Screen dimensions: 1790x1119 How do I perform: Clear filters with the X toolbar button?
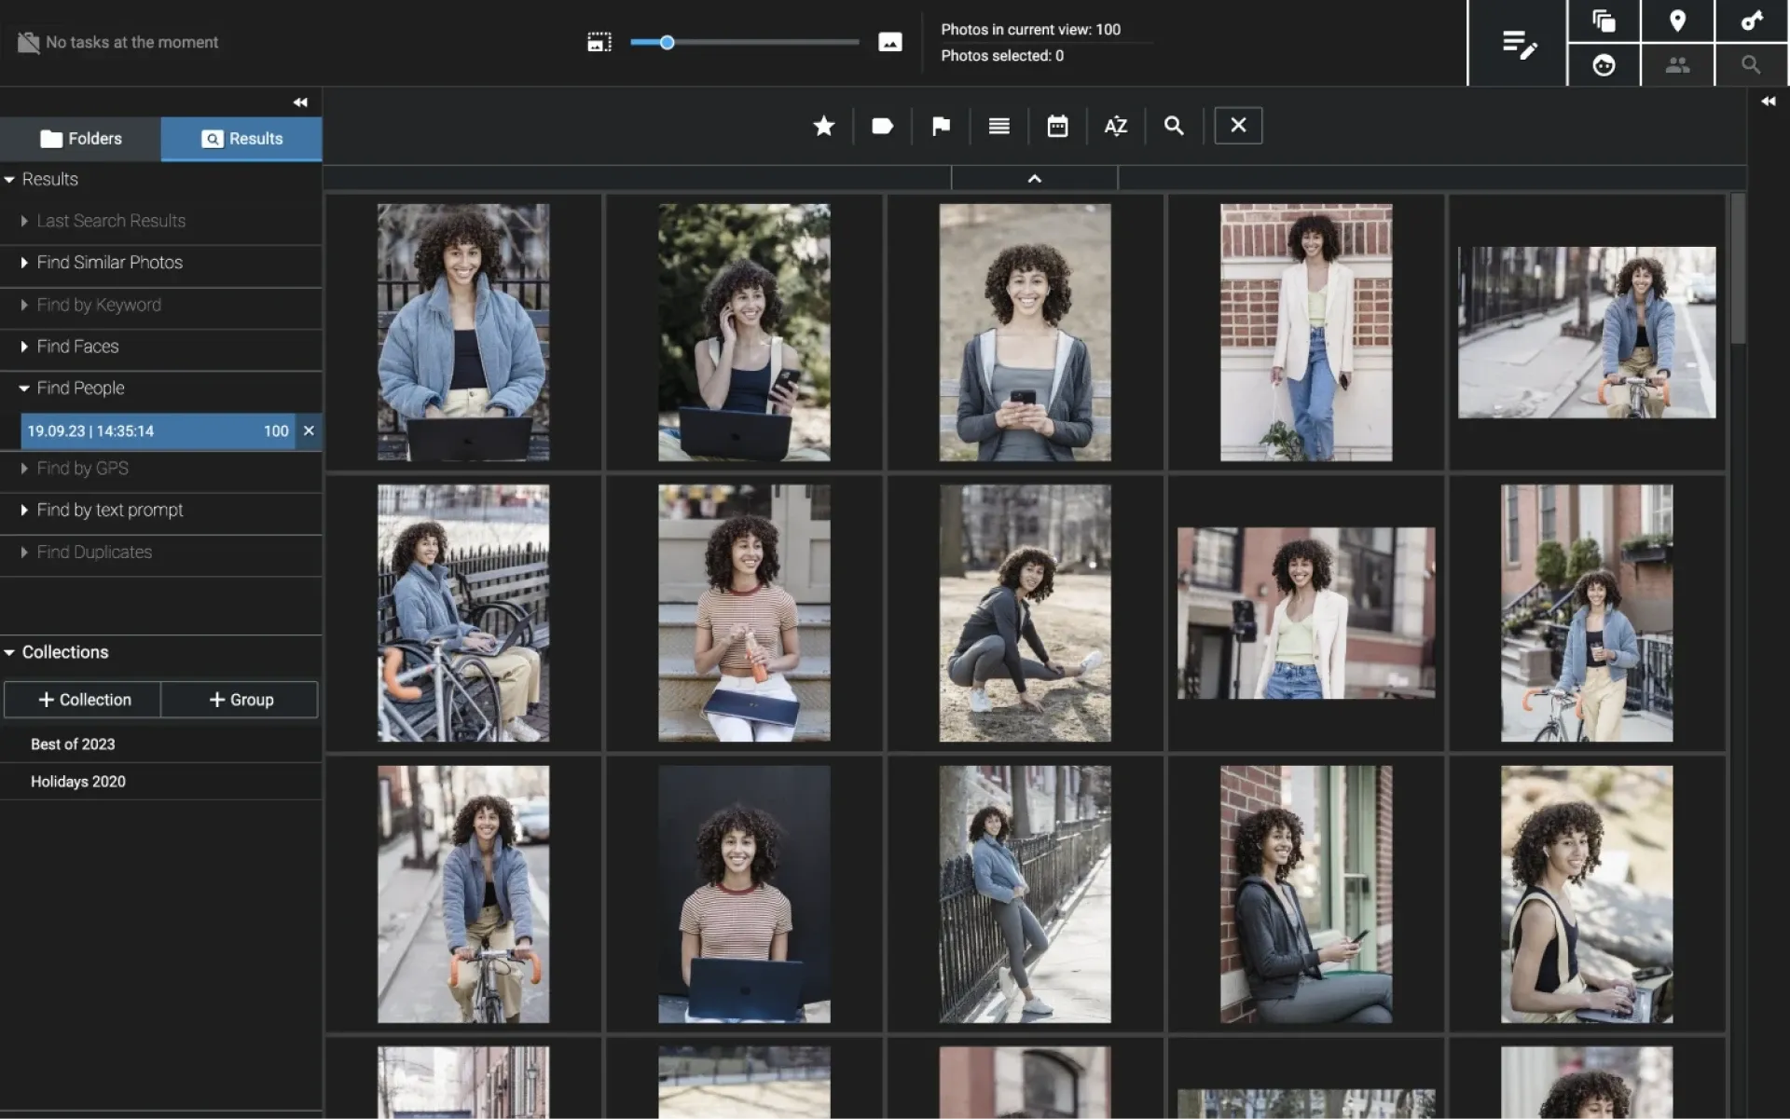[1238, 126]
